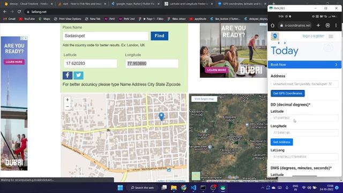
Task: Select the Latitude field showing 17.620283
Action: pos(91,63)
